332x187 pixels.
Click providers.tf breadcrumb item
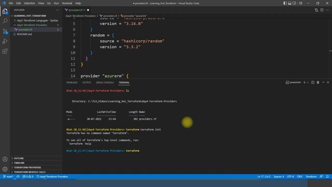(108, 16)
